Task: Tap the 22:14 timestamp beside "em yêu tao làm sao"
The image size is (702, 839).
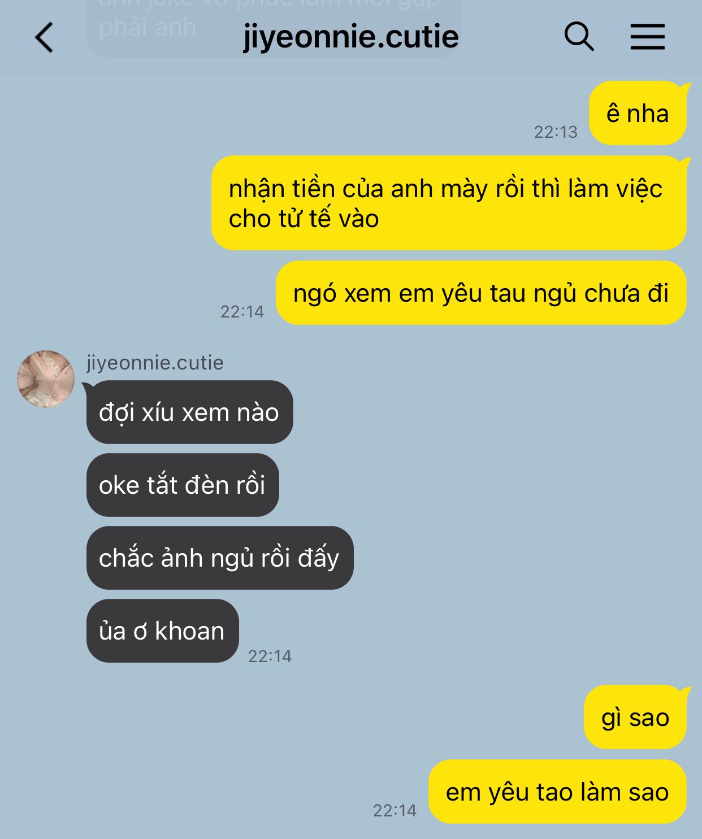Action: click(395, 811)
